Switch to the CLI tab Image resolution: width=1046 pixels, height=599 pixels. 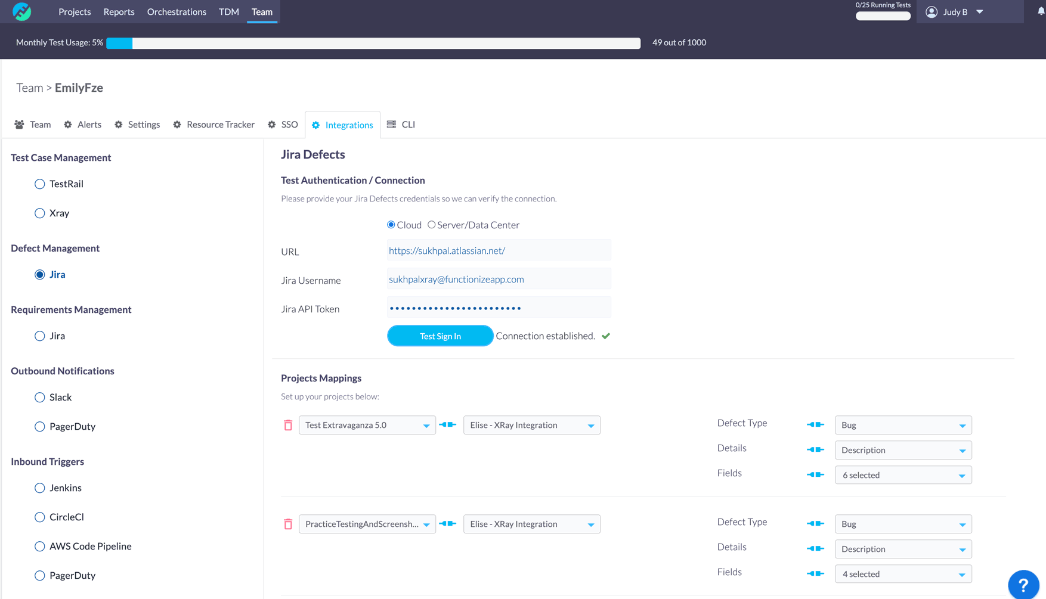pyautogui.click(x=401, y=125)
